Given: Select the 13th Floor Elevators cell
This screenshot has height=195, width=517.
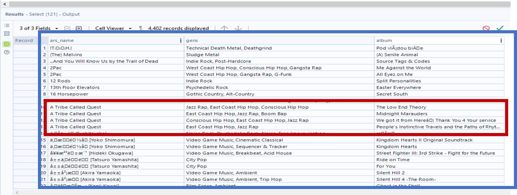Looking at the screenshot, I should [x=75, y=88].
